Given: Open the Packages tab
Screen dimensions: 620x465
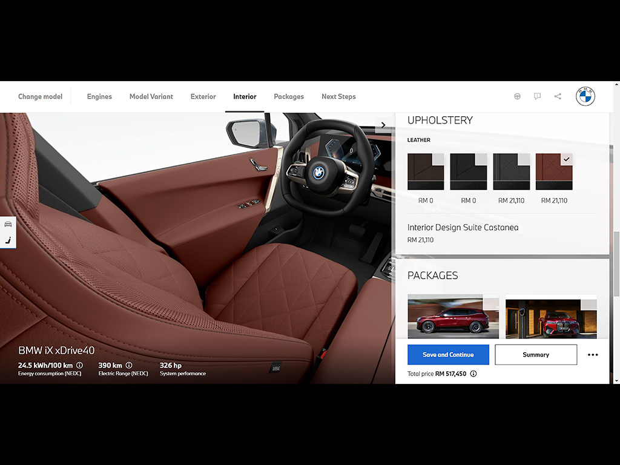Looking at the screenshot, I should click(x=289, y=96).
